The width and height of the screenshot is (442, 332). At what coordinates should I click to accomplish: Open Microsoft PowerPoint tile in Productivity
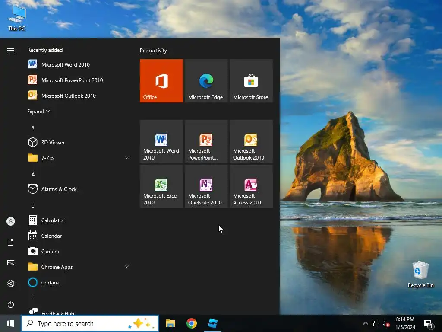coord(206,141)
